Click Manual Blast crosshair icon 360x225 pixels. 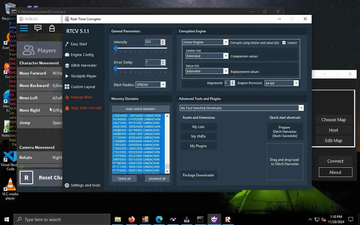pyautogui.click(x=67, y=97)
